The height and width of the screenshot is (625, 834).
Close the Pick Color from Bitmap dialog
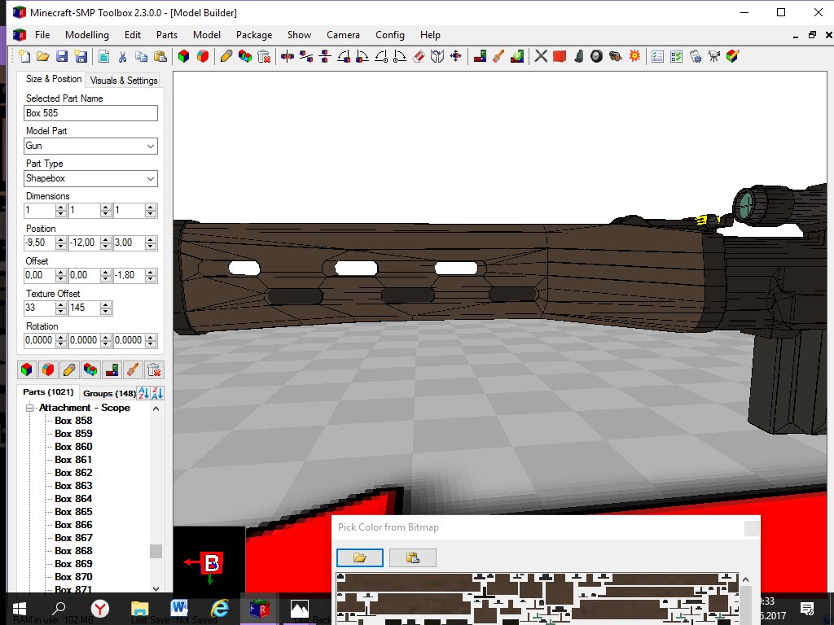coord(751,527)
